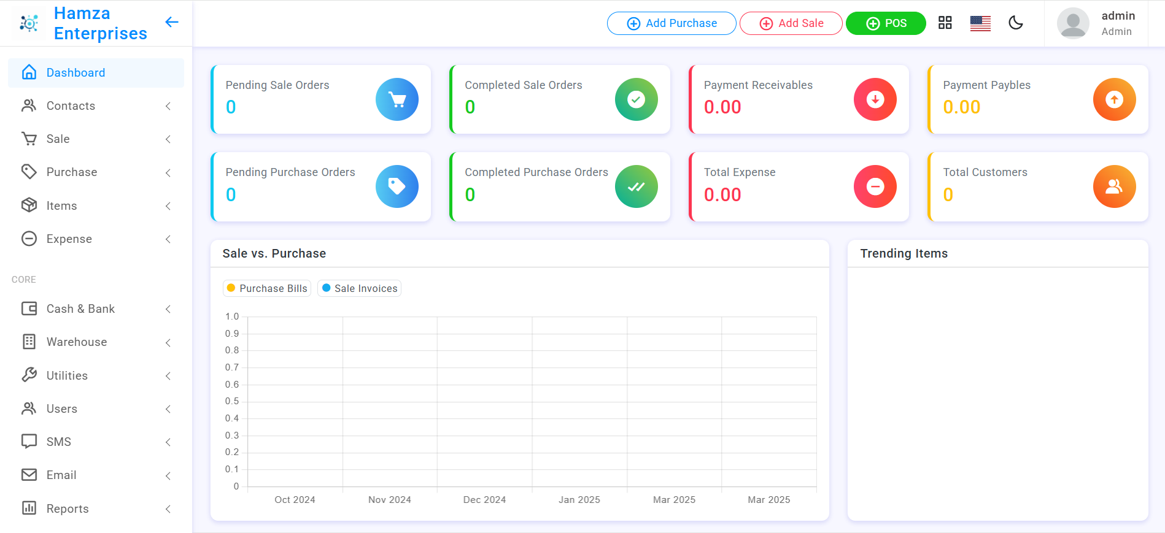Expand Items menu chevron
This screenshot has width=1165, height=533.
[x=168, y=205]
